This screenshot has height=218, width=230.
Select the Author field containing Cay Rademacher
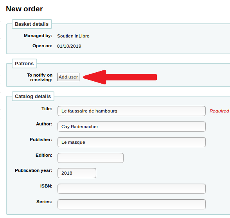tap(131, 127)
